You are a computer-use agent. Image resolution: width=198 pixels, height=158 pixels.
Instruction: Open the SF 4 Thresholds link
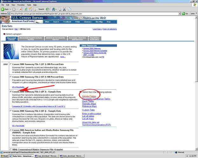[18, 126]
